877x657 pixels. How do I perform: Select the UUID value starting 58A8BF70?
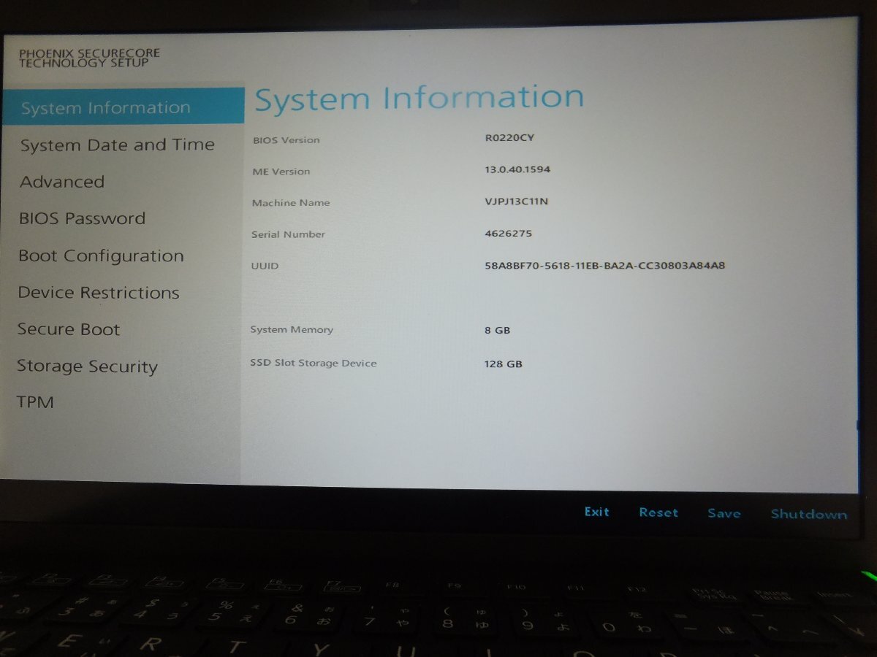coord(604,266)
